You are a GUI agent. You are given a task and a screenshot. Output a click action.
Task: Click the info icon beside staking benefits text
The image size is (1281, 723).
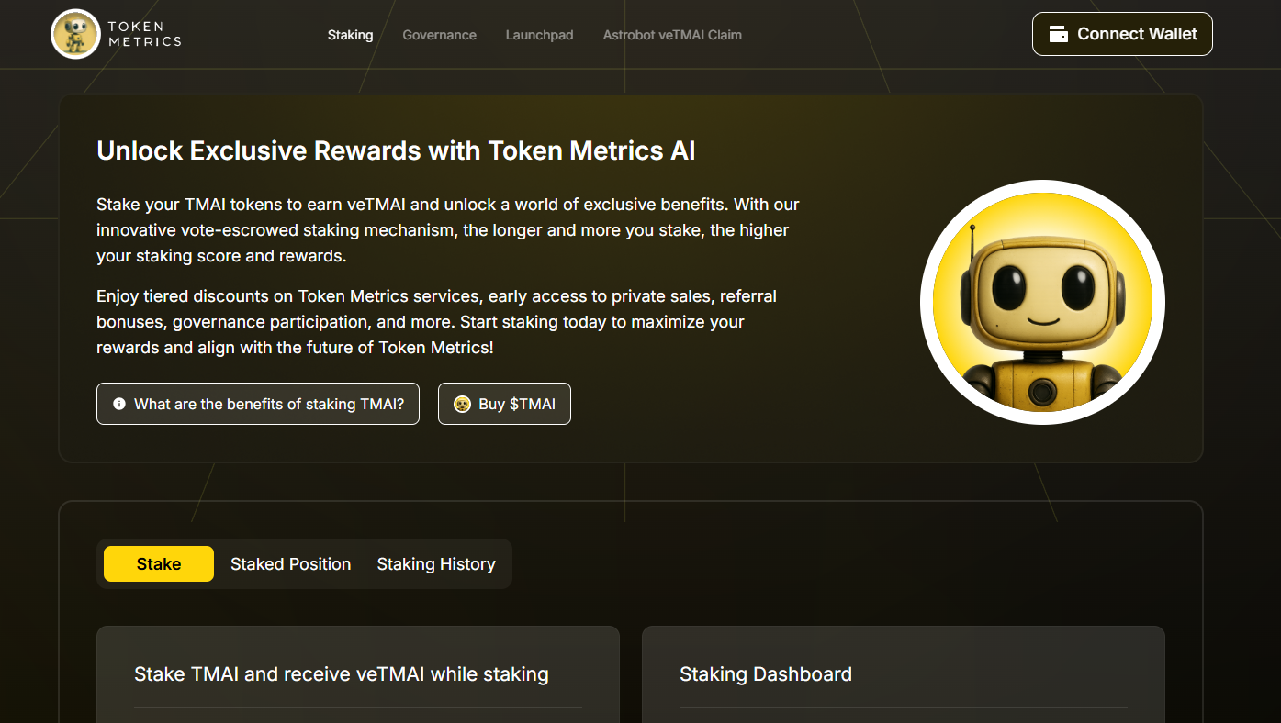[x=118, y=404]
